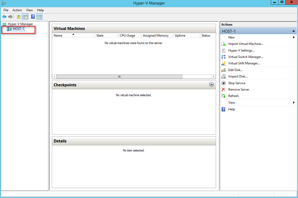Open the Help menu in menu bar

coord(40,10)
